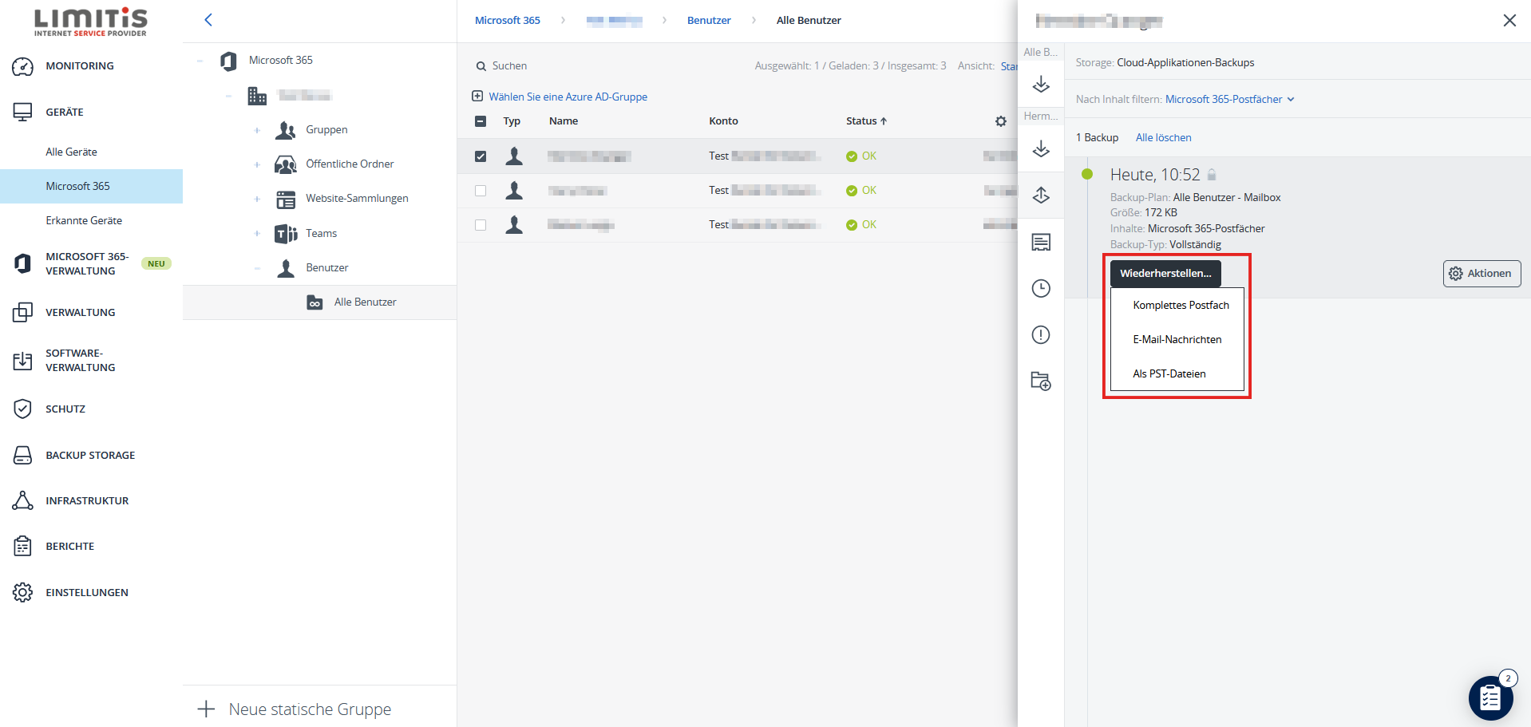Click the Herm... recovery download icon
Viewport: 1531px width, 727px height.
[x=1041, y=149]
